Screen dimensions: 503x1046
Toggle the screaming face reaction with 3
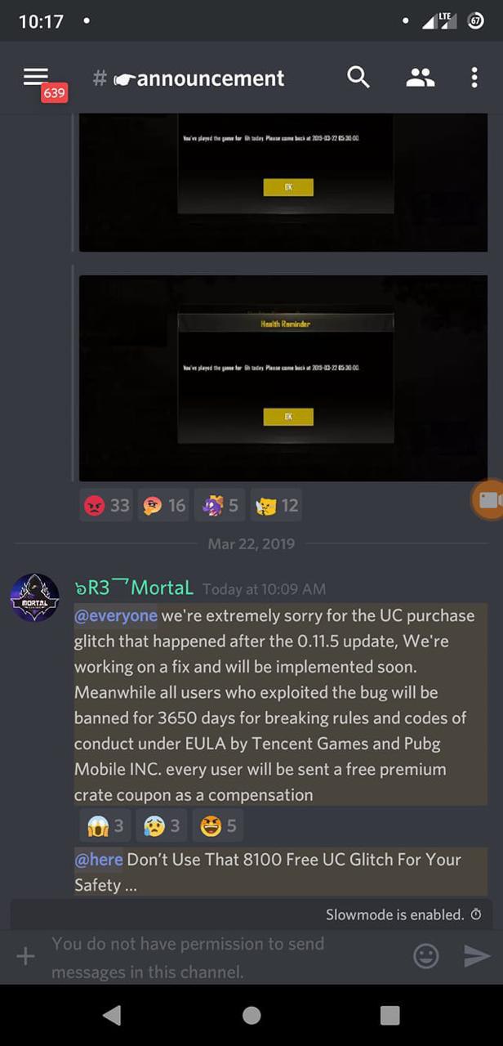click(x=105, y=826)
